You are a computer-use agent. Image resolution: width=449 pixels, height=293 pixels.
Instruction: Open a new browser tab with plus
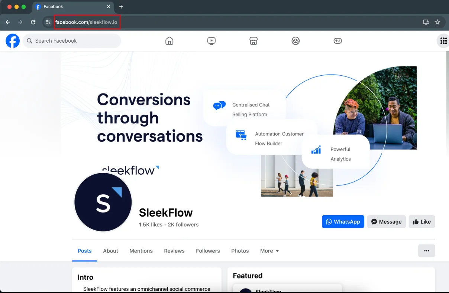click(x=121, y=7)
